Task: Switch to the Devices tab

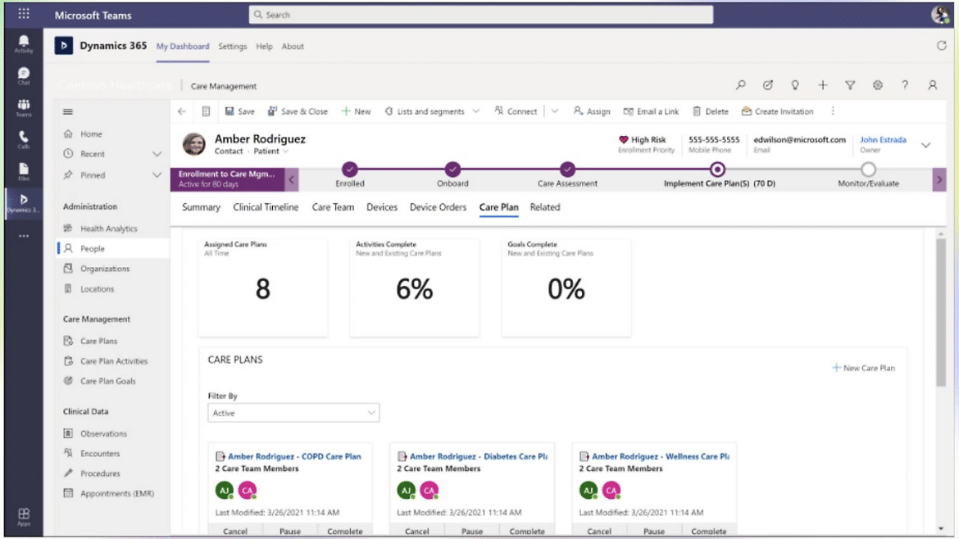Action: [382, 207]
